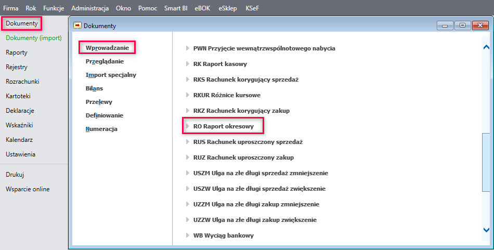Open Deklaracje section
This screenshot has height=250, width=494.
pyautogui.click(x=20, y=111)
